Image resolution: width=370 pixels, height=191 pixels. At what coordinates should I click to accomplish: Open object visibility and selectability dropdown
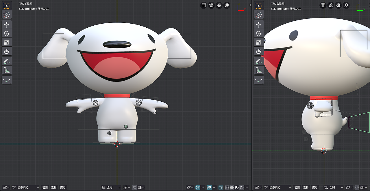tap(190, 188)
